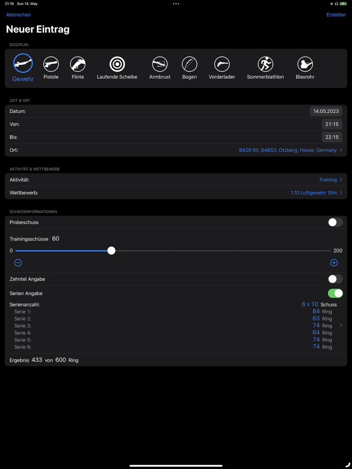Enable the Zehntel Angabe switch

[x=335, y=279]
